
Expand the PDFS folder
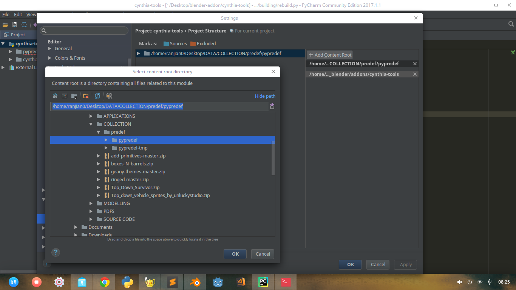click(91, 211)
